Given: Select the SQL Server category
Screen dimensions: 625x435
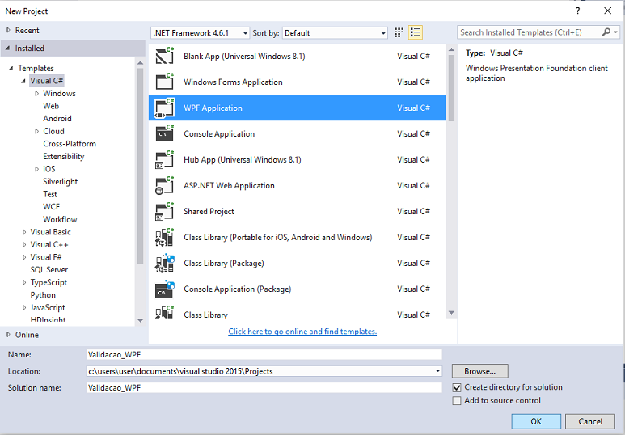Looking at the screenshot, I should (49, 270).
